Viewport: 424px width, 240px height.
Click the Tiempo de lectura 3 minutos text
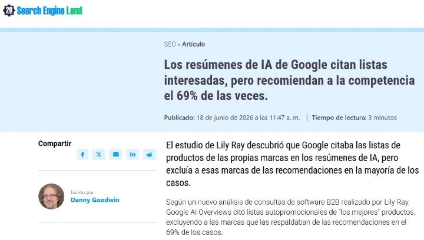click(x=355, y=118)
